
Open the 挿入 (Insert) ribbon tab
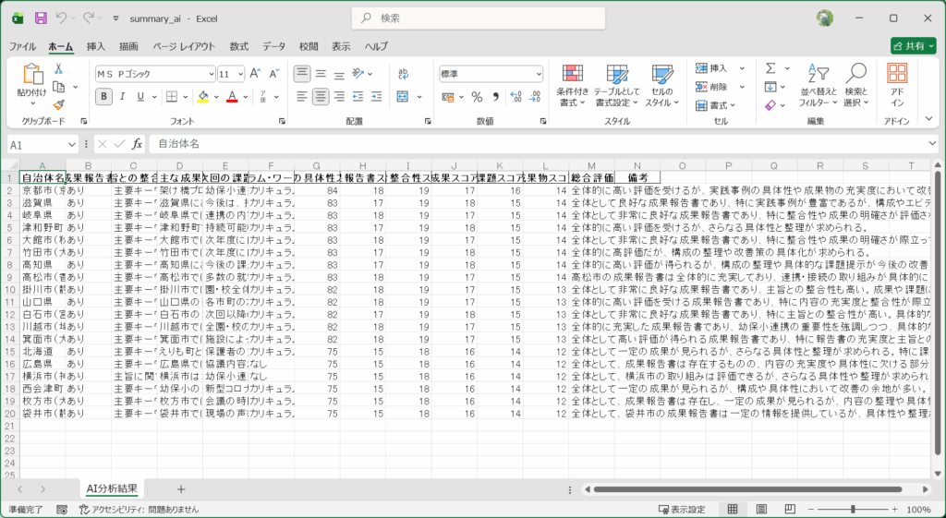point(96,46)
